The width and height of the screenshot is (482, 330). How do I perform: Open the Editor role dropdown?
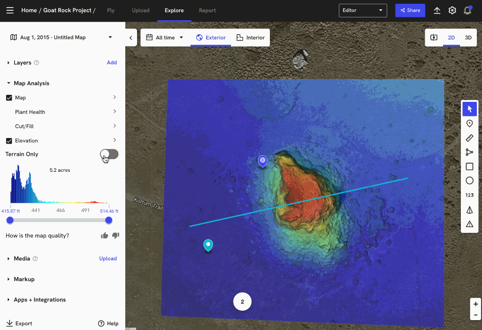[x=363, y=10]
